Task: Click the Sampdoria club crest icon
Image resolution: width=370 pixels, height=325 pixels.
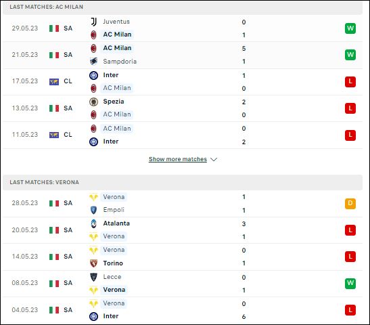Action: point(93,62)
